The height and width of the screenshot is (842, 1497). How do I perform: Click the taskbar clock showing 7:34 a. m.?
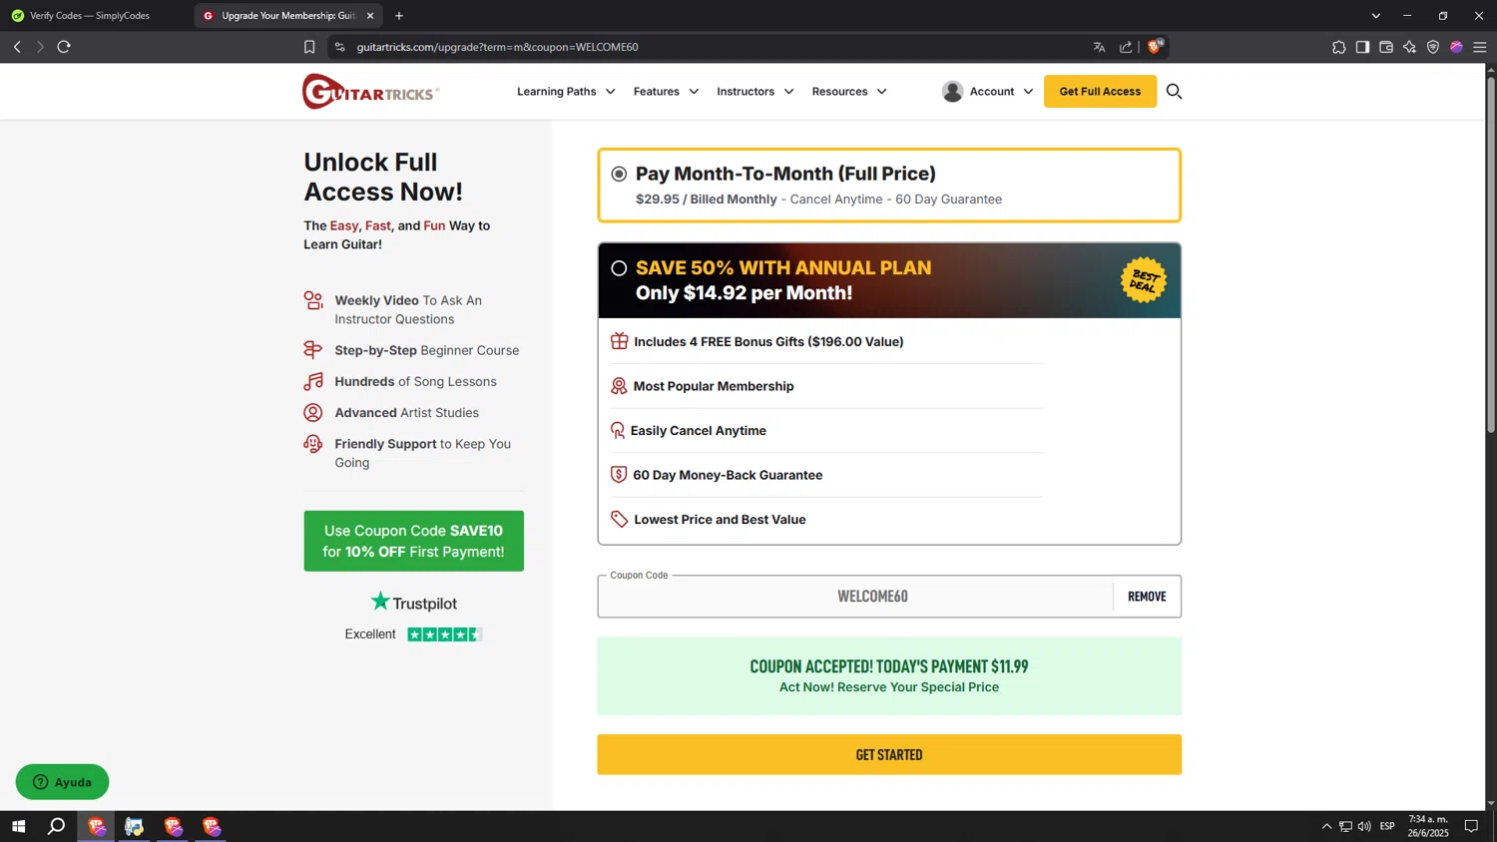[x=1428, y=826]
